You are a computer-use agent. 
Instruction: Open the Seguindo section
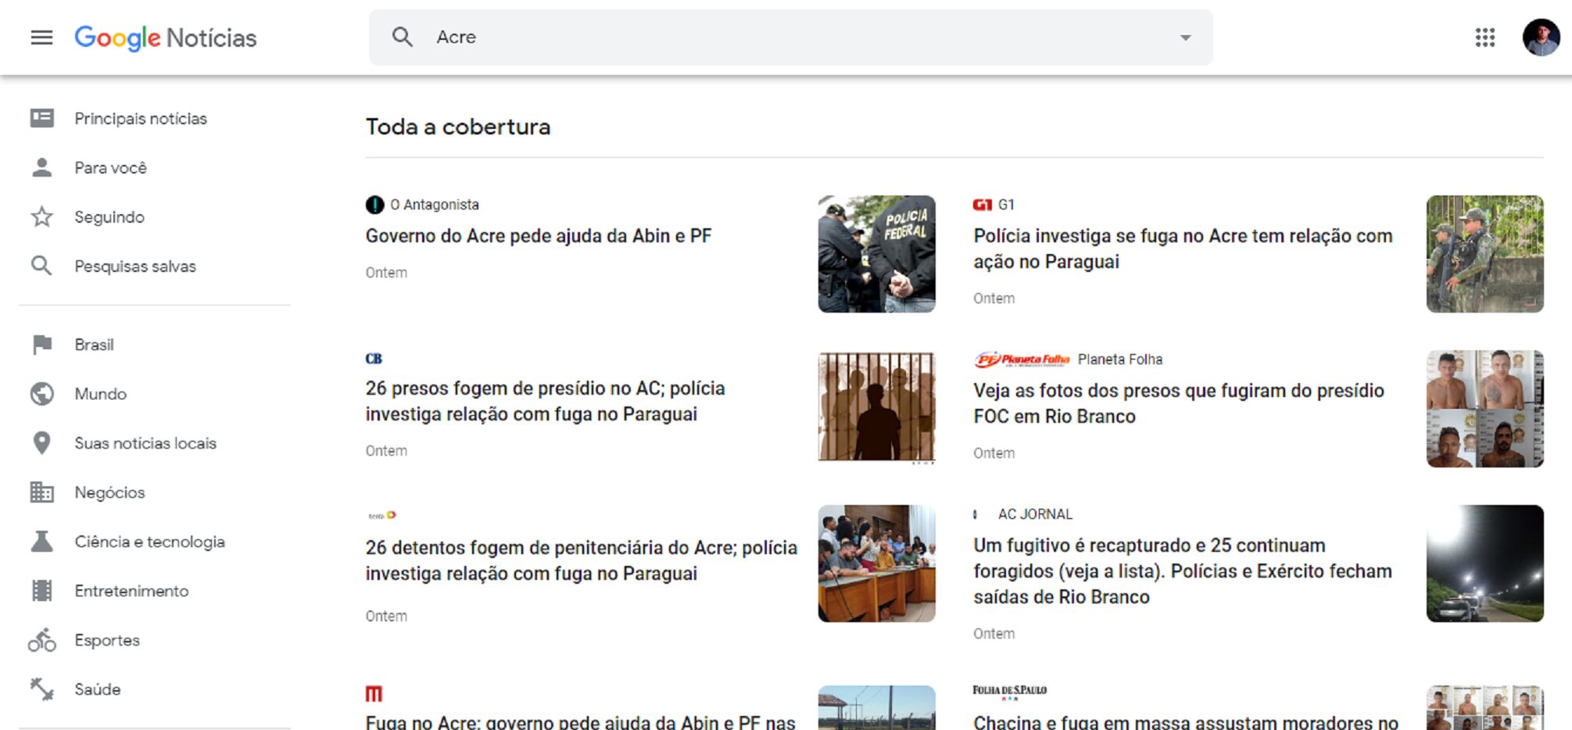109,216
